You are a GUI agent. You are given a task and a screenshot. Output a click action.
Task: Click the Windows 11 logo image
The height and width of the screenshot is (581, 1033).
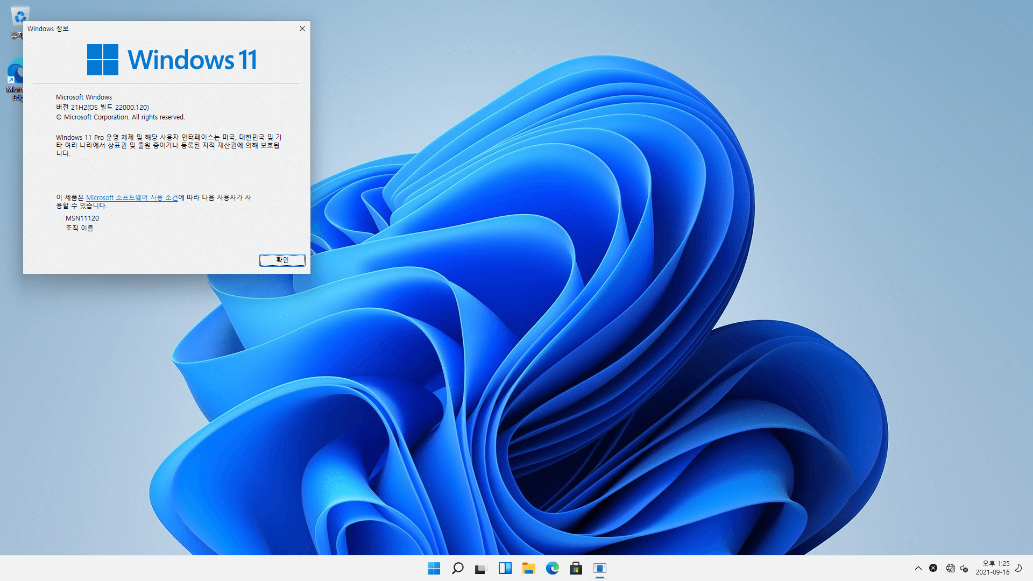(x=172, y=60)
